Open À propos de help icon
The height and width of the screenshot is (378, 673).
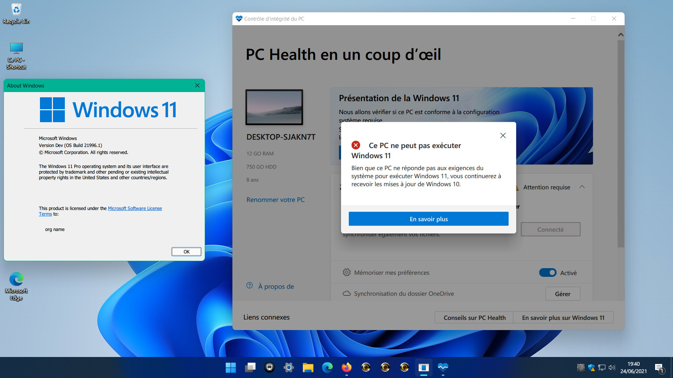pyautogui.click(x=250, y=286)
